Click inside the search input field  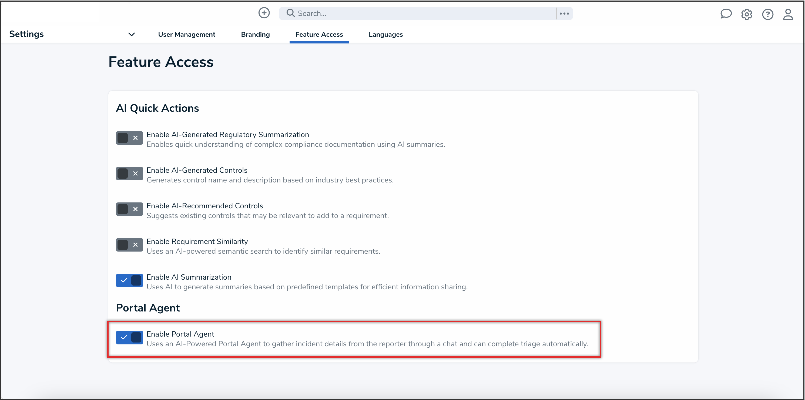pyautogui.click(x=406, y=13)
